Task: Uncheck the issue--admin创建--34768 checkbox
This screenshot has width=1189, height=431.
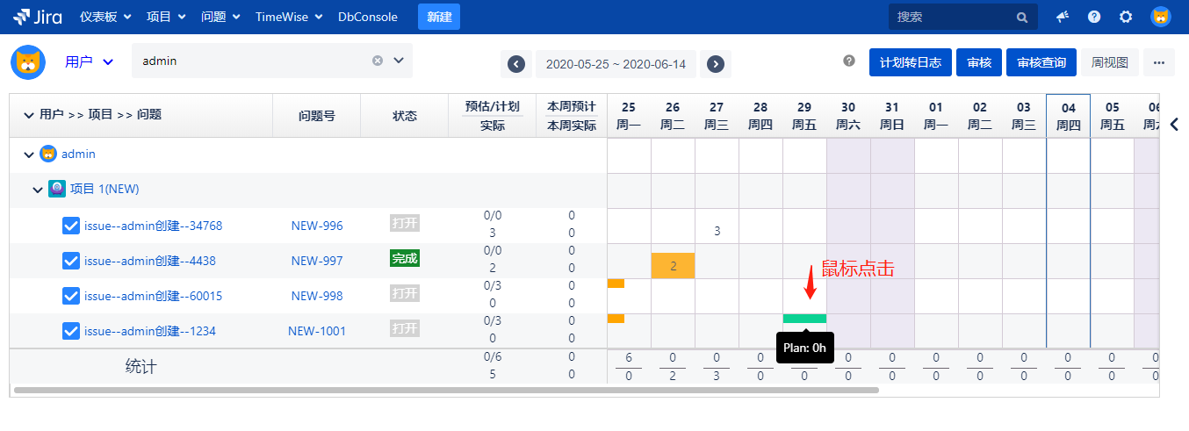Action: (x=71, y=226)
